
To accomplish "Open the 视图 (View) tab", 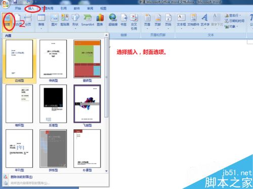I will [x=103, y=8].
